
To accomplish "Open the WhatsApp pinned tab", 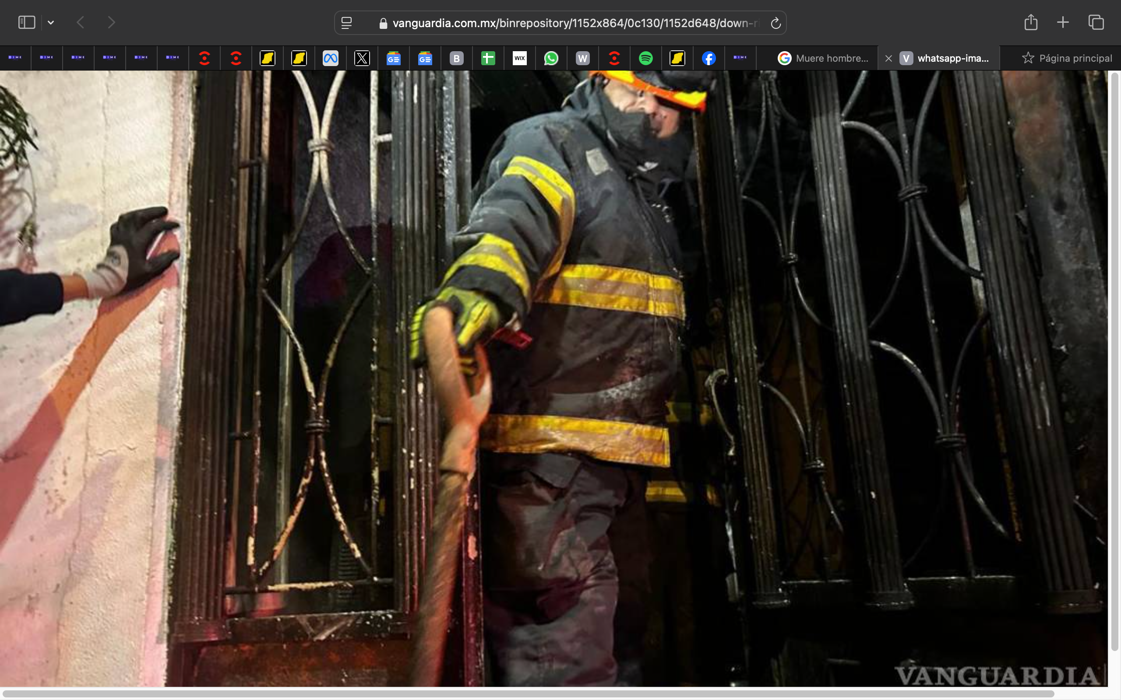I will 551,58.
